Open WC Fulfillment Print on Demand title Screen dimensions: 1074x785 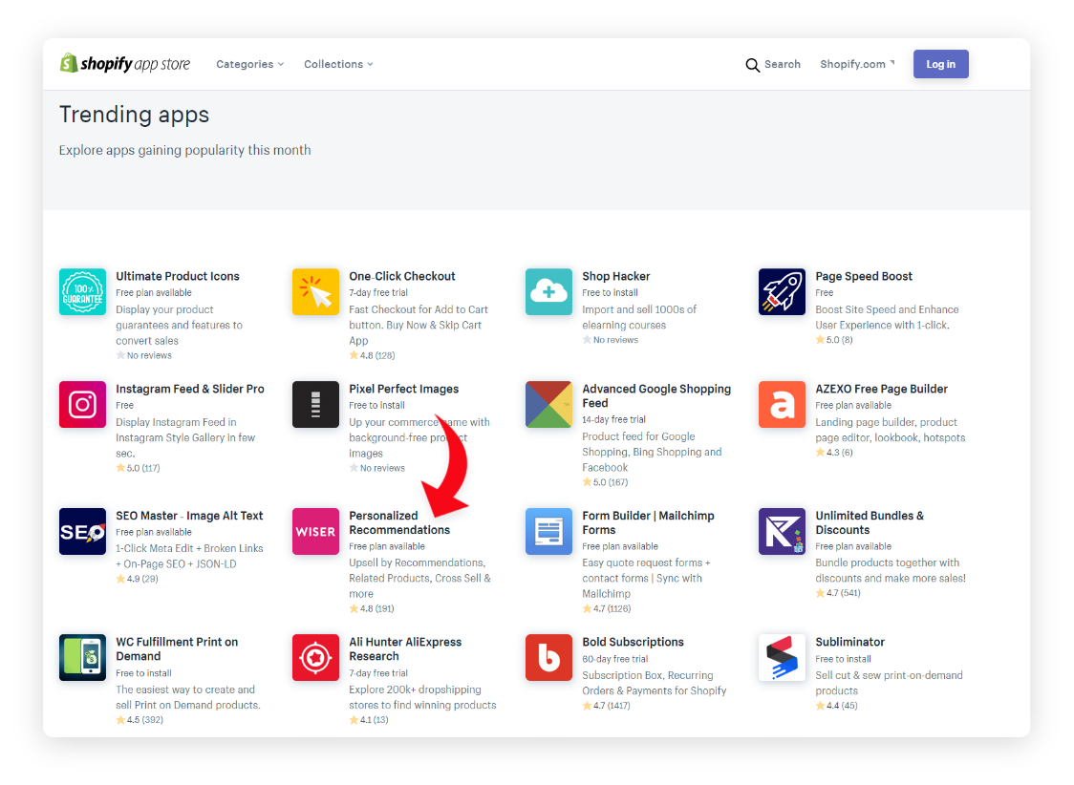click(177, 648)
